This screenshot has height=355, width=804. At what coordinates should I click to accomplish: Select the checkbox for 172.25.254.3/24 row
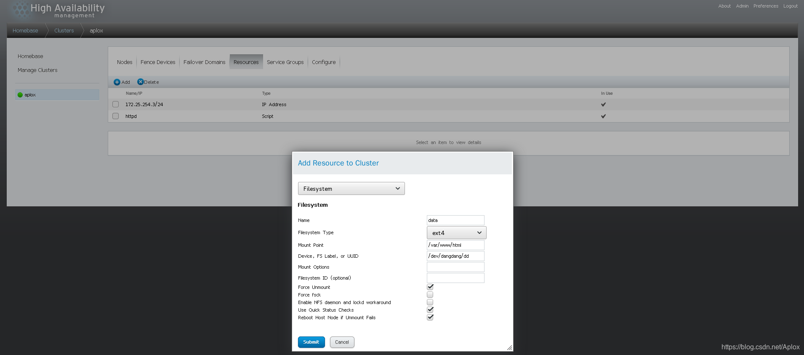tap(116, 104)
